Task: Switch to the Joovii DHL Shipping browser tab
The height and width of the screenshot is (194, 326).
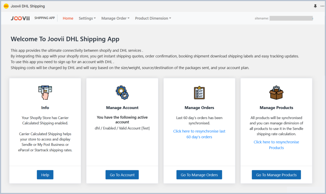Action: [x=27, y=6]
